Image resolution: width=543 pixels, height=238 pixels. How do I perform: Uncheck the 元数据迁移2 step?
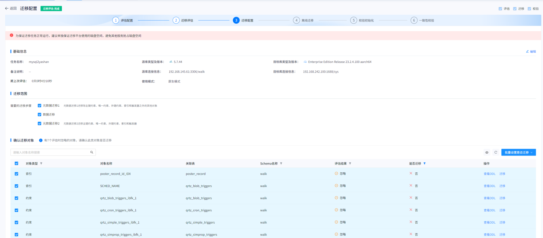39,123
